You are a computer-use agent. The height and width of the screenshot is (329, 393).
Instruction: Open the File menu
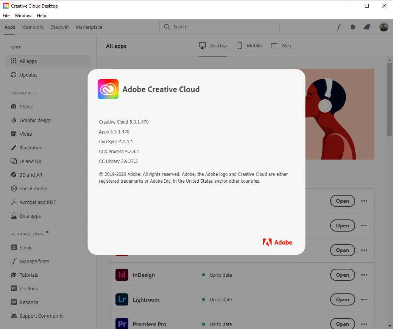[6, 15]
